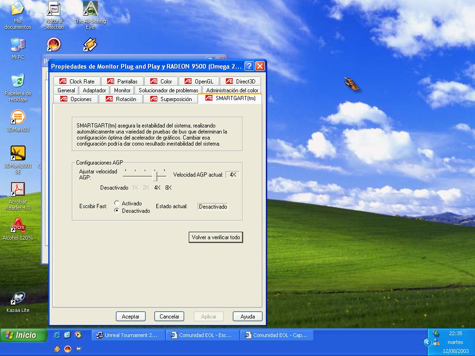Select Alcohol 120% desktop shortcut
Viewport: 475px width, 356px height.
18,229
